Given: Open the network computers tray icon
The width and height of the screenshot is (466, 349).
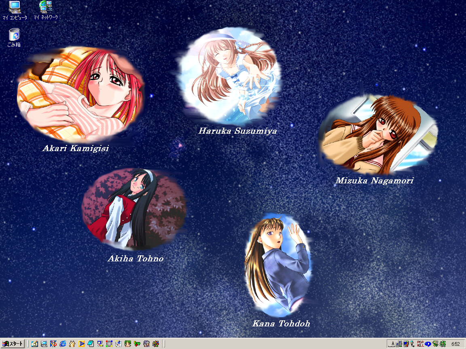Looking at the screenshot, I should tap(399, 344).
